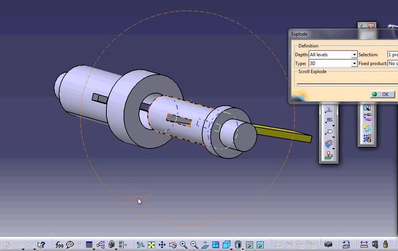Activate the Fly mode airplane icon
This screenshot has width=398, height=251.
click(x=140, y=244)
